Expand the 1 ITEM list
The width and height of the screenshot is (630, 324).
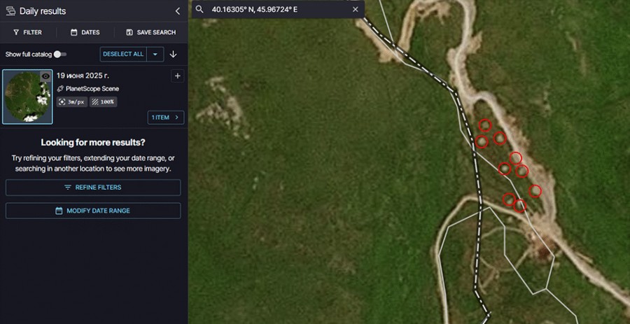pos(166,117)
